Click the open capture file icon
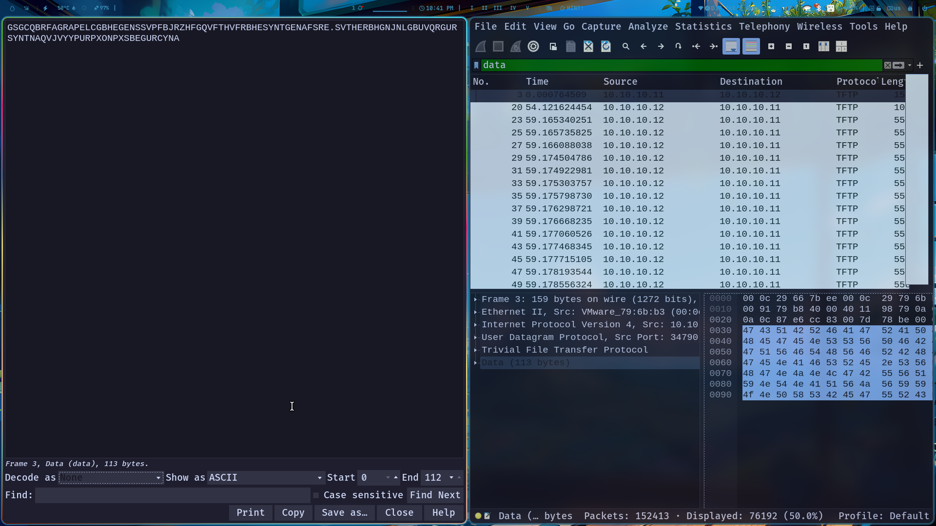 click(553, 46)
